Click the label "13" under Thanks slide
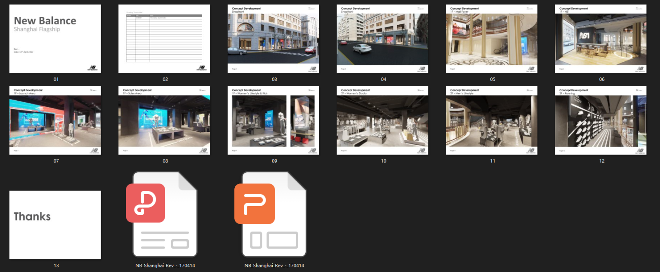 tap(56, 265)
